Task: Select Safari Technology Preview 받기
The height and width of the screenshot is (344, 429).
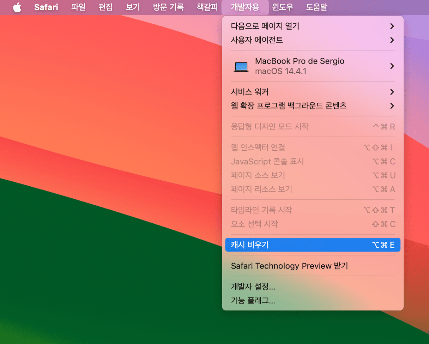Action: [x=313, y=266]
